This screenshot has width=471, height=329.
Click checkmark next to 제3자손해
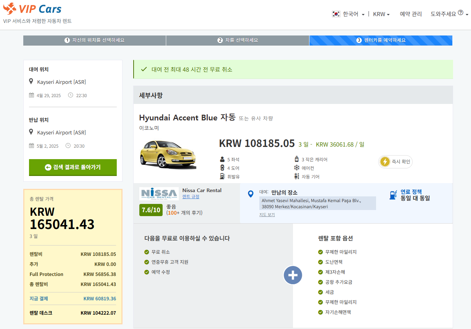(x=320, y=272)
